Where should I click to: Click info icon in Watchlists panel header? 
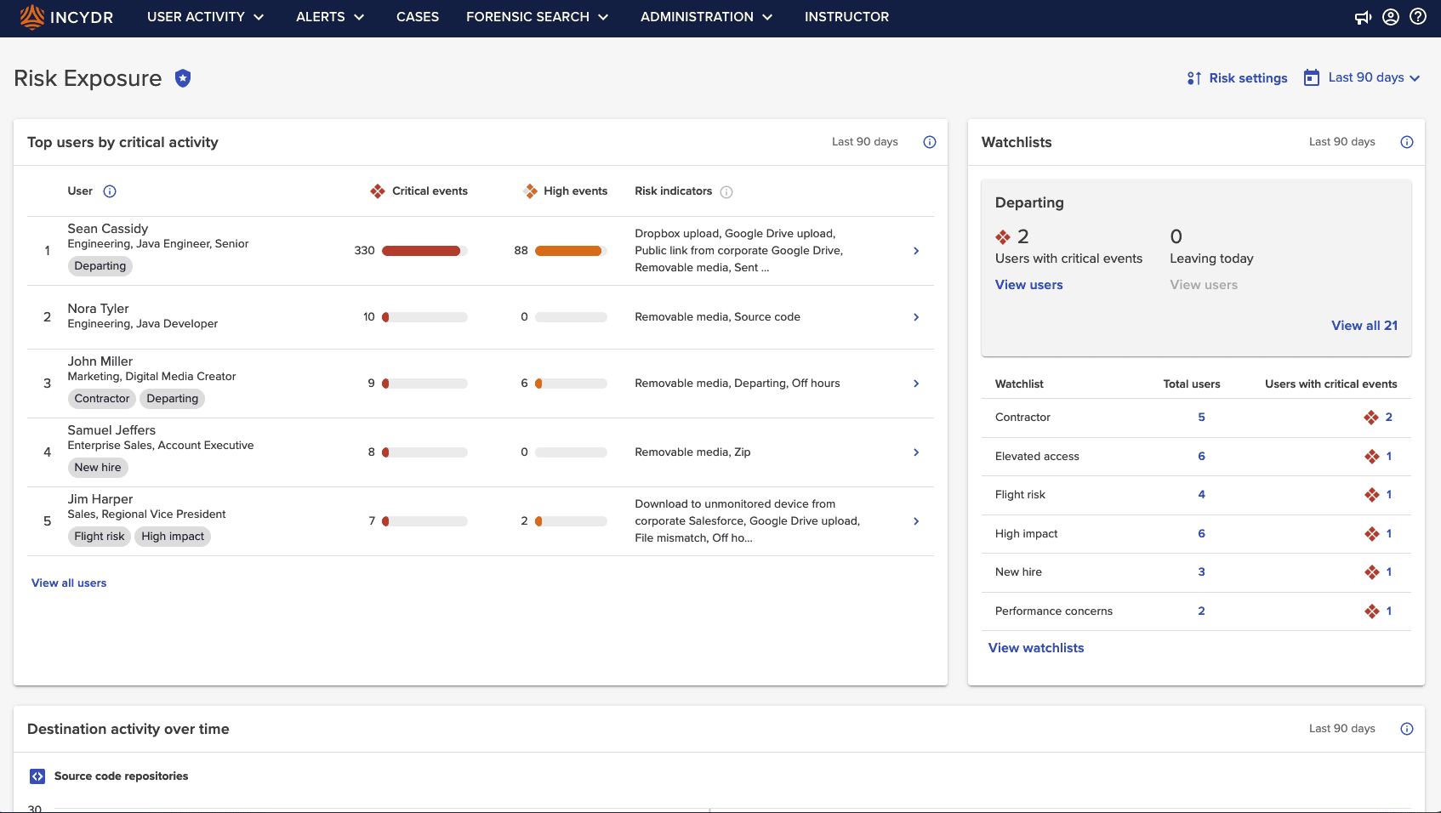pyautogui.click(x=1407, y=142)
